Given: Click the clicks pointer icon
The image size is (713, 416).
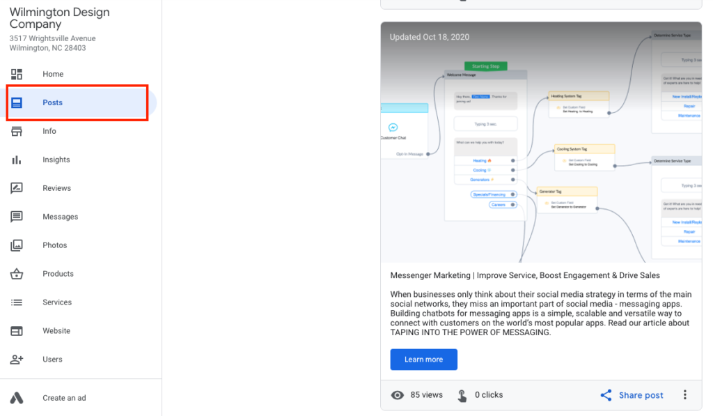Looking at the screenshot, I should click(x=462, y=396).
